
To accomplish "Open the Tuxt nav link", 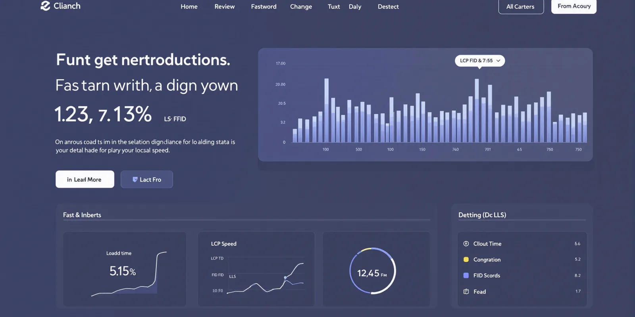I will [x=334, y=7].
